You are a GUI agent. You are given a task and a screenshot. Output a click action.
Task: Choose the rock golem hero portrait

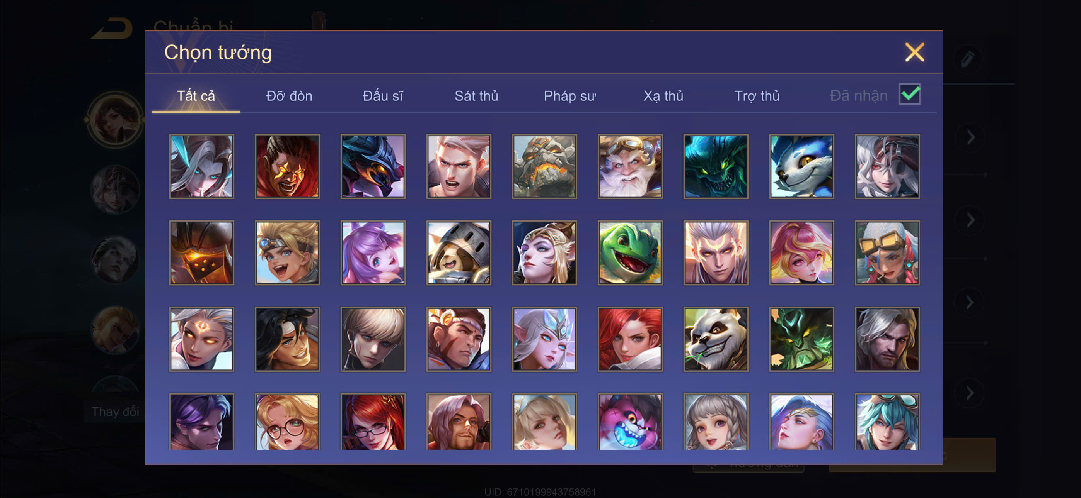[544, 166]
